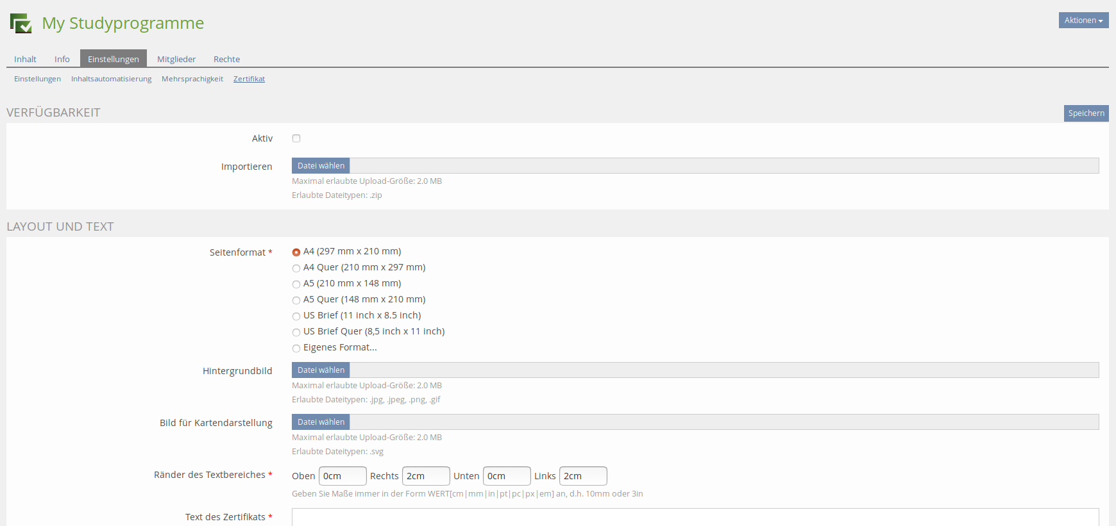
Task: Choose file for Bild für Kartendarstellung
Action: pos(321,422)
